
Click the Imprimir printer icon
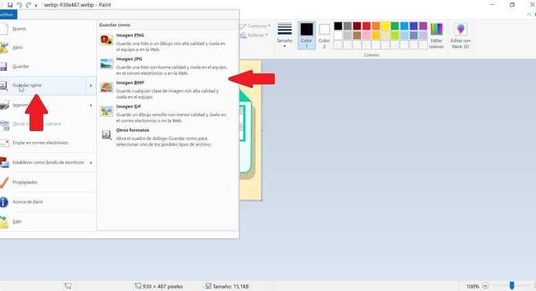point(4,105)
